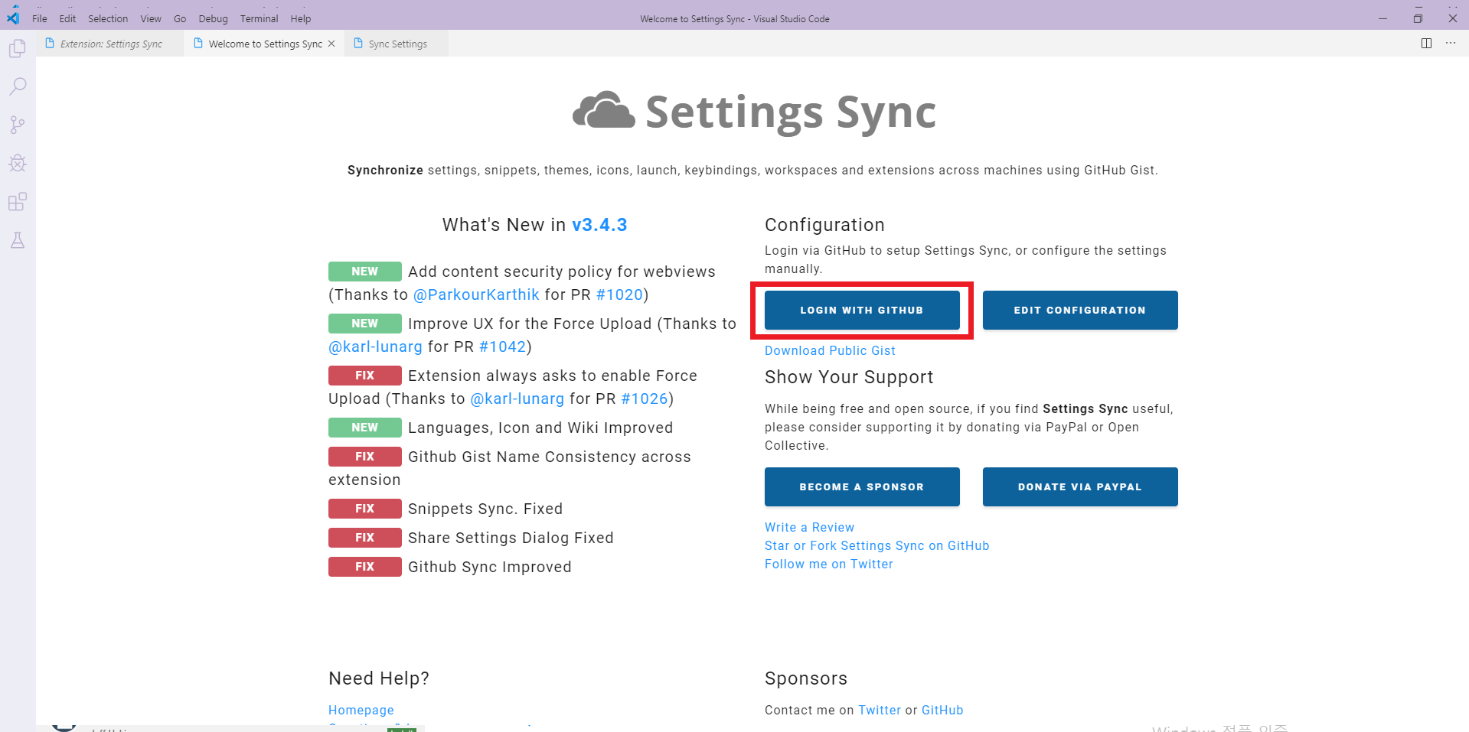The height and width of the screenshot is (732, 1469).
Task: Open the Homepage link under Need Help
Action: [361, 710]
